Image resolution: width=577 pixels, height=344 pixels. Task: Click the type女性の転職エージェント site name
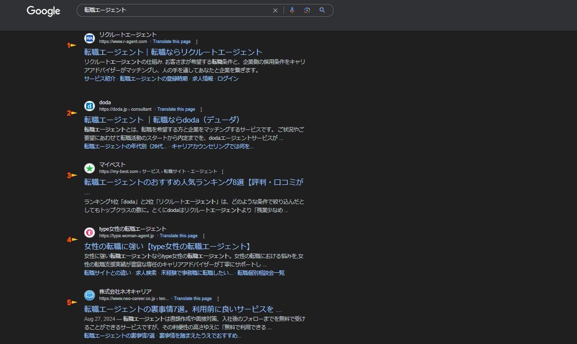133,229
